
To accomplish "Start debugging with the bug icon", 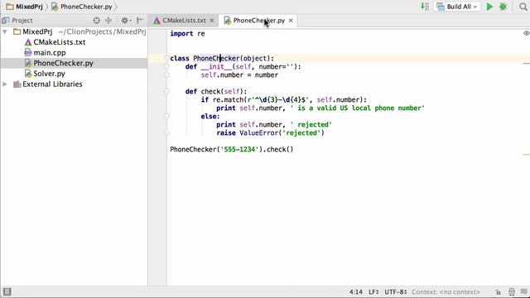I will [x=503, y=7].
